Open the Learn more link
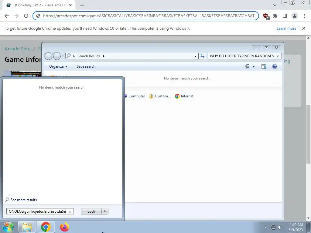The image size is (311, 233). 286,28
